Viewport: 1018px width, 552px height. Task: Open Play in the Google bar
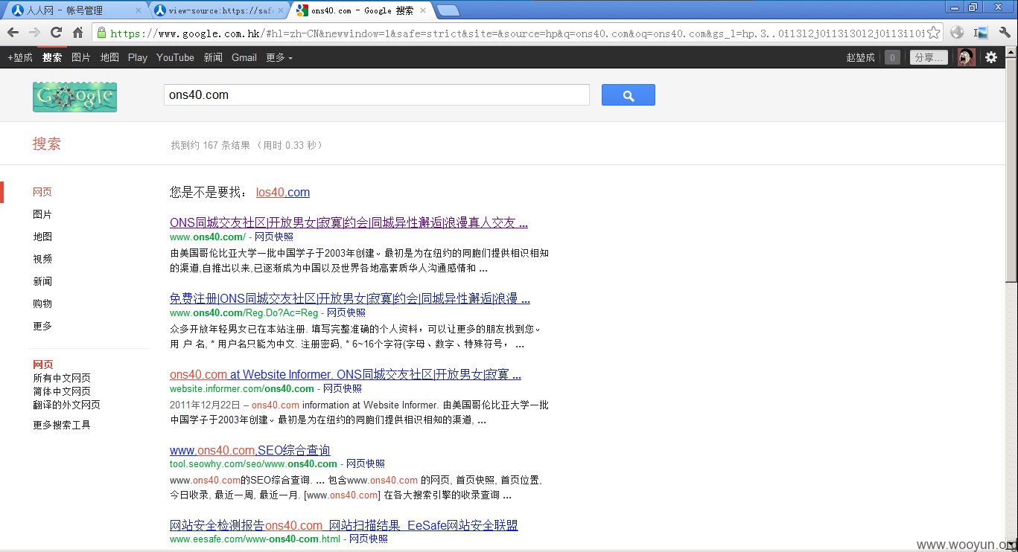point(138,57)
